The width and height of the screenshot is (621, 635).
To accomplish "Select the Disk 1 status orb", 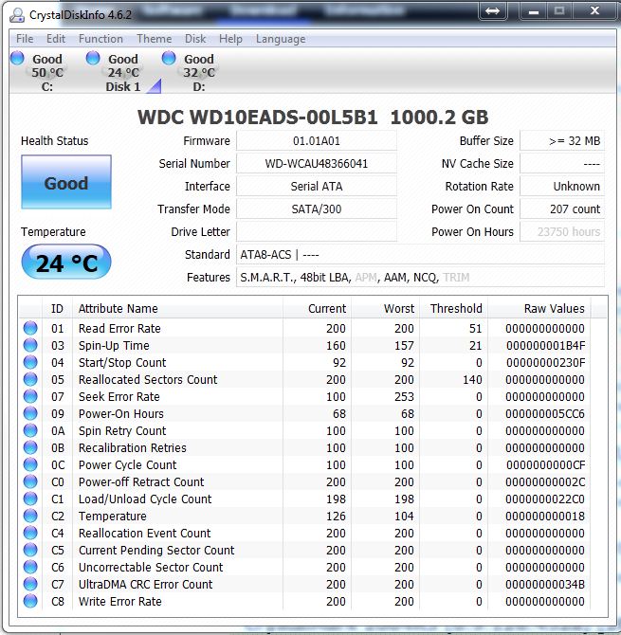I will pos(93,59).
